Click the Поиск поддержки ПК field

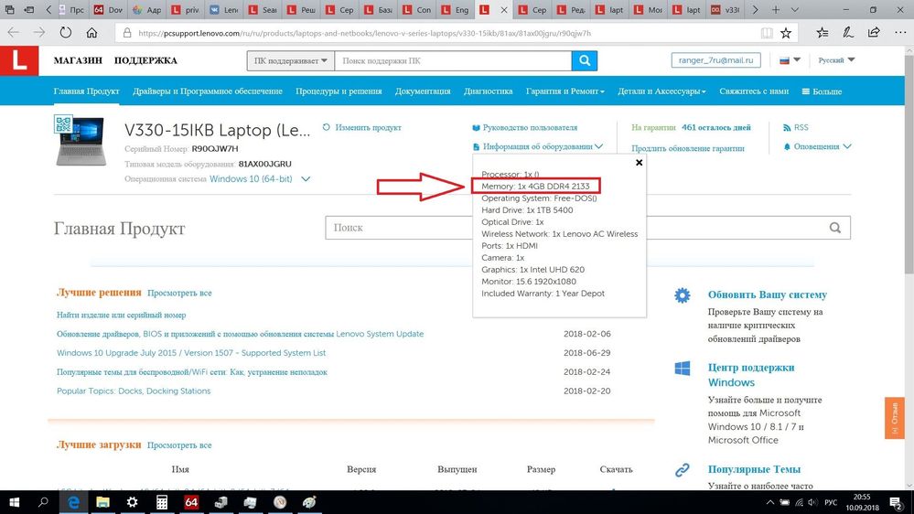(x=453, y=60)
